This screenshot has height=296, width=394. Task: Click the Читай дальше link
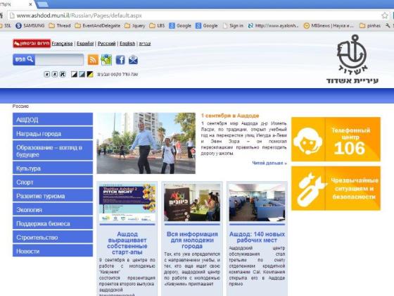269,163
